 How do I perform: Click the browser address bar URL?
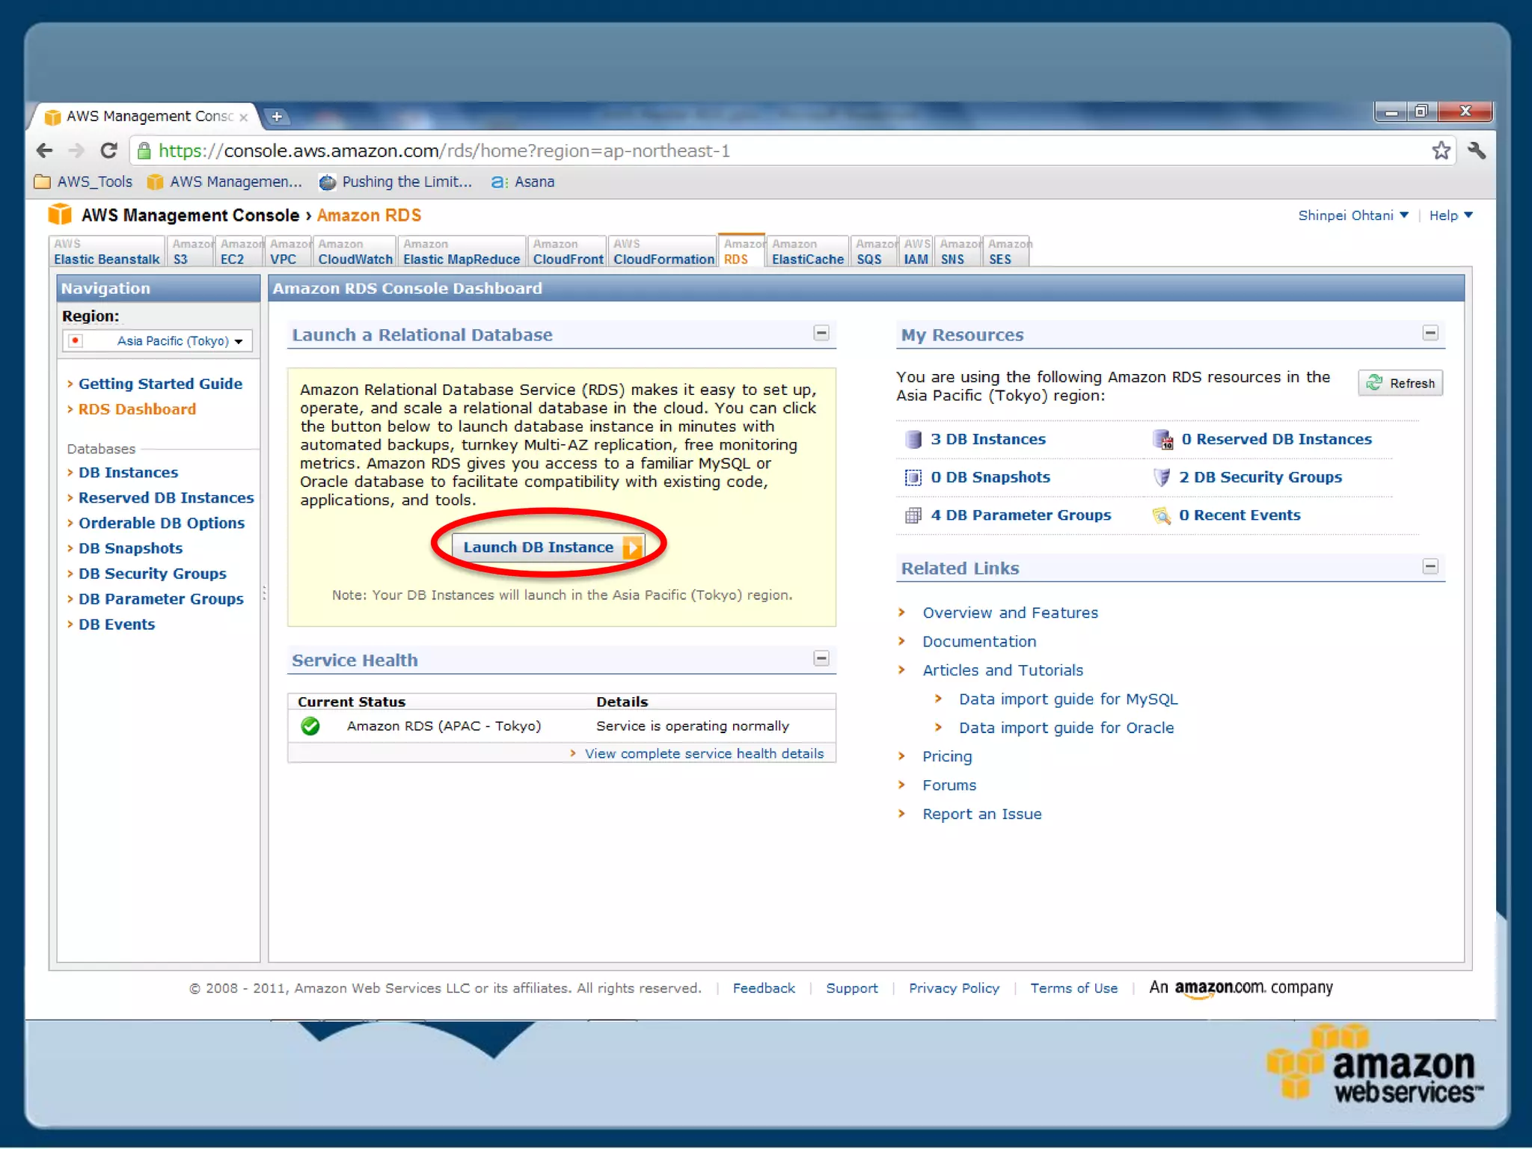click(x=444, y=151)
